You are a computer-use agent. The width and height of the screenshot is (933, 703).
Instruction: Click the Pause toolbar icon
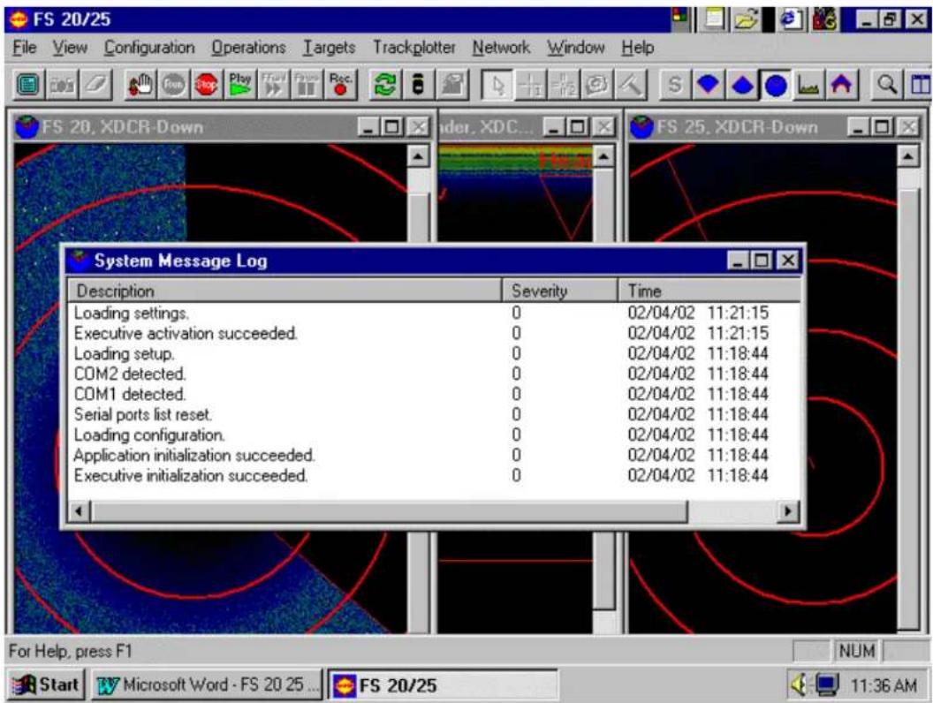(x=307, y=85)
